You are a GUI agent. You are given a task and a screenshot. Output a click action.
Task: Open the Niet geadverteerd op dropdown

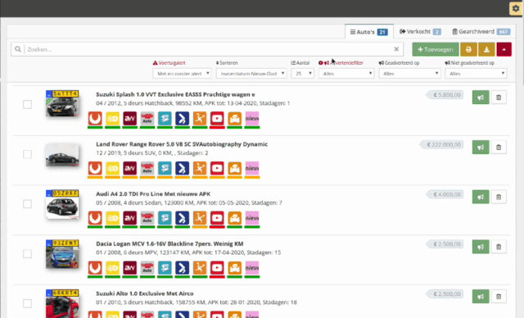[x=476, y=74]
